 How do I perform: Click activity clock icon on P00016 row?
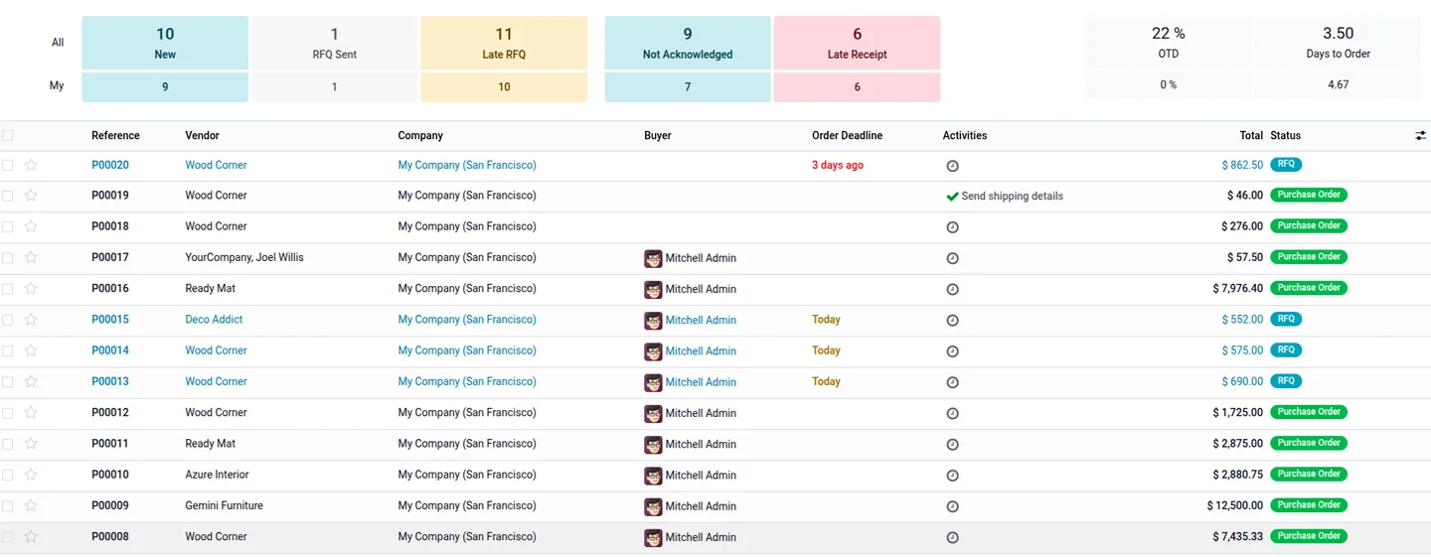[x=952, y=289]
